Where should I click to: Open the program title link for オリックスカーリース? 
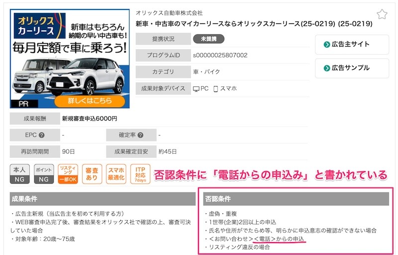coord(255,23)
